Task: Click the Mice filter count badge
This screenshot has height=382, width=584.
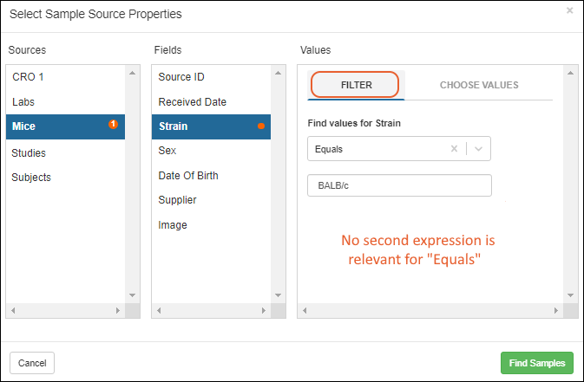Action: pos(113,125)
